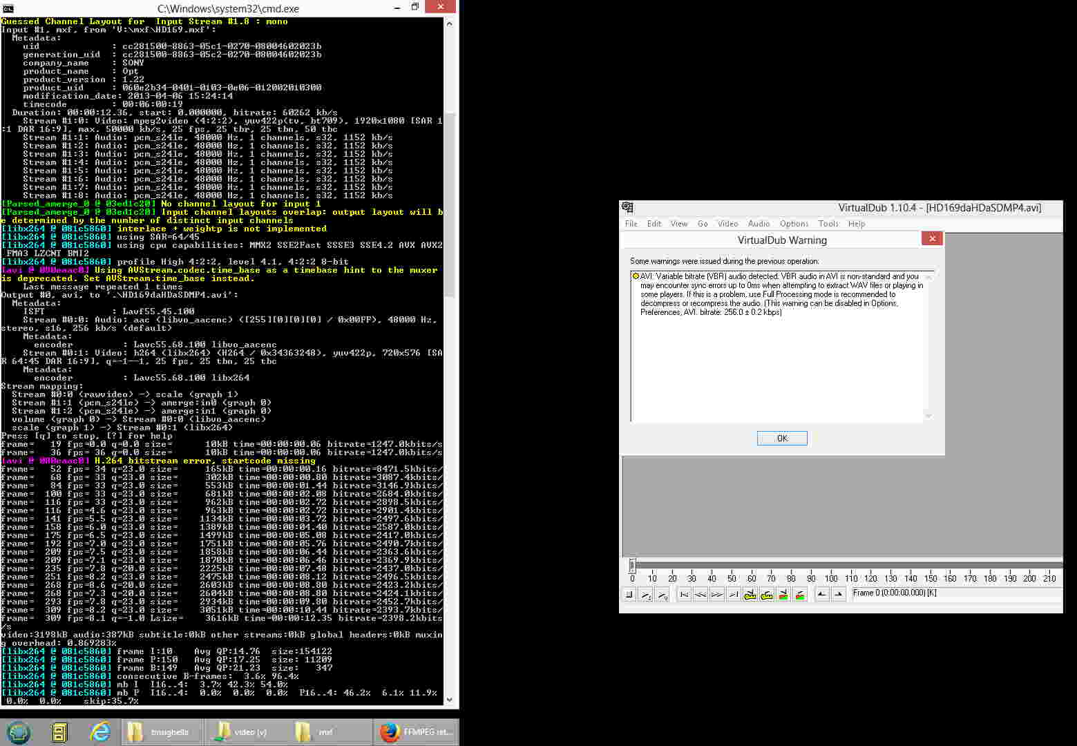Go to the next key frame
1077x746 pixels.
767,595
